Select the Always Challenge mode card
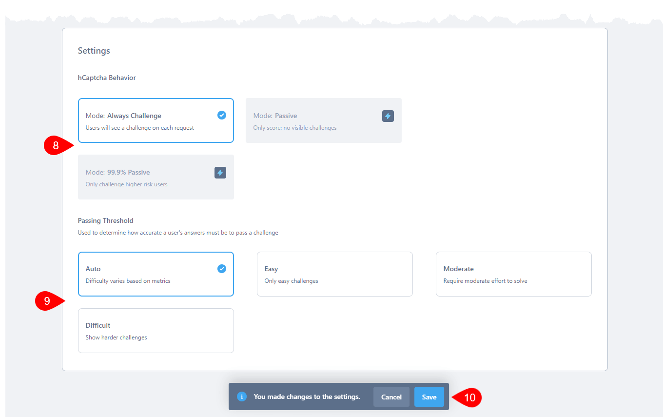 tap(156, 120)
